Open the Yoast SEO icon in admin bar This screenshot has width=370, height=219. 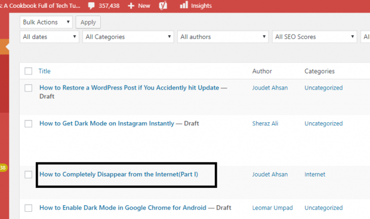tap(163, 5)
